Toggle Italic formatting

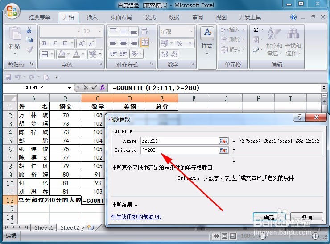(x=54, y=43)
